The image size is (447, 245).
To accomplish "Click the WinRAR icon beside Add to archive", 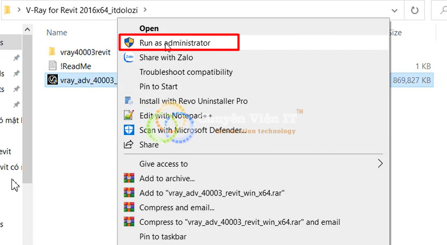I will 129,178.
